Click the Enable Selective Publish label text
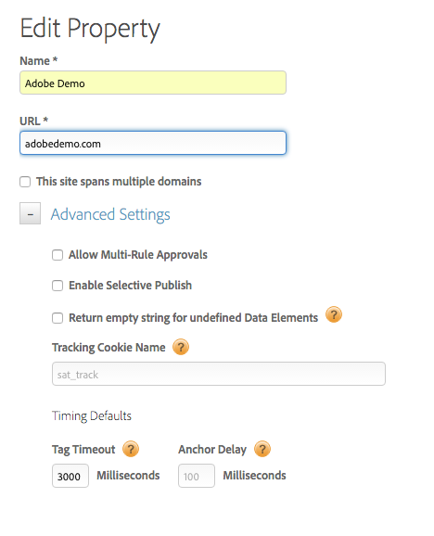This screenshot has width=434, height=536. coord(130,286)
